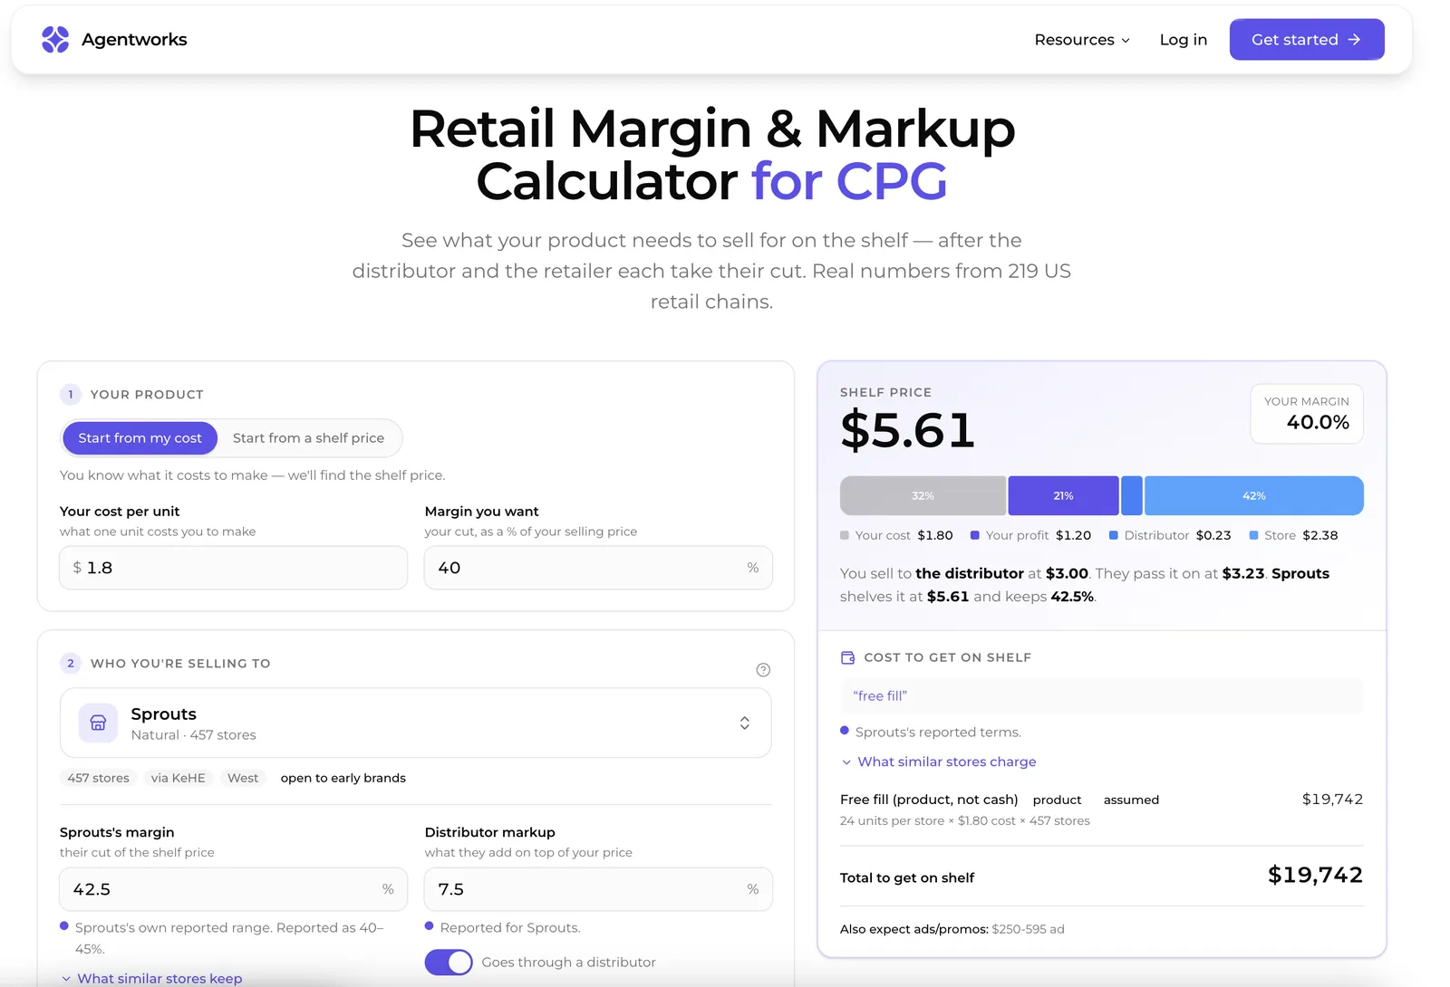Click the Agentworks brand name

tap(134, 40)
